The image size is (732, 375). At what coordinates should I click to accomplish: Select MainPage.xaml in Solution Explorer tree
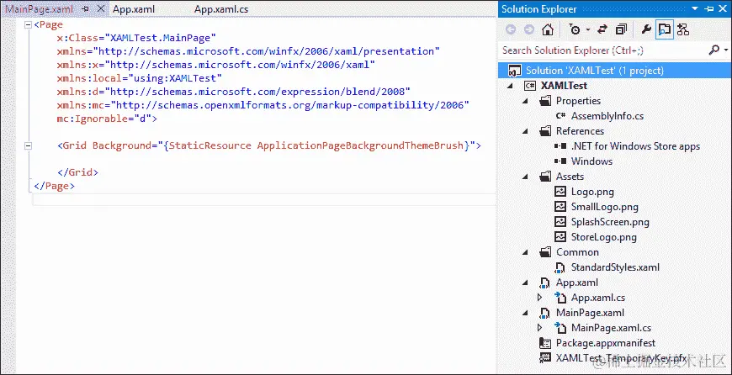coord(590,313)
